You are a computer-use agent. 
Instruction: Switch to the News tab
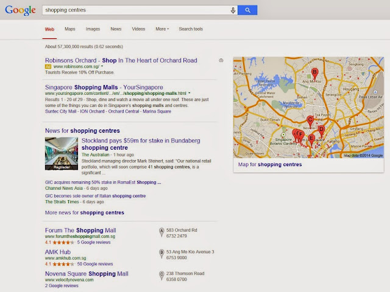(116, 29)
